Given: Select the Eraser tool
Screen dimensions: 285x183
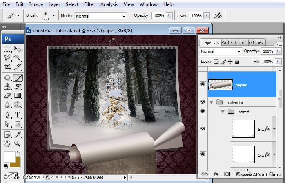Looking at the screenshot, I should (7, 95).
